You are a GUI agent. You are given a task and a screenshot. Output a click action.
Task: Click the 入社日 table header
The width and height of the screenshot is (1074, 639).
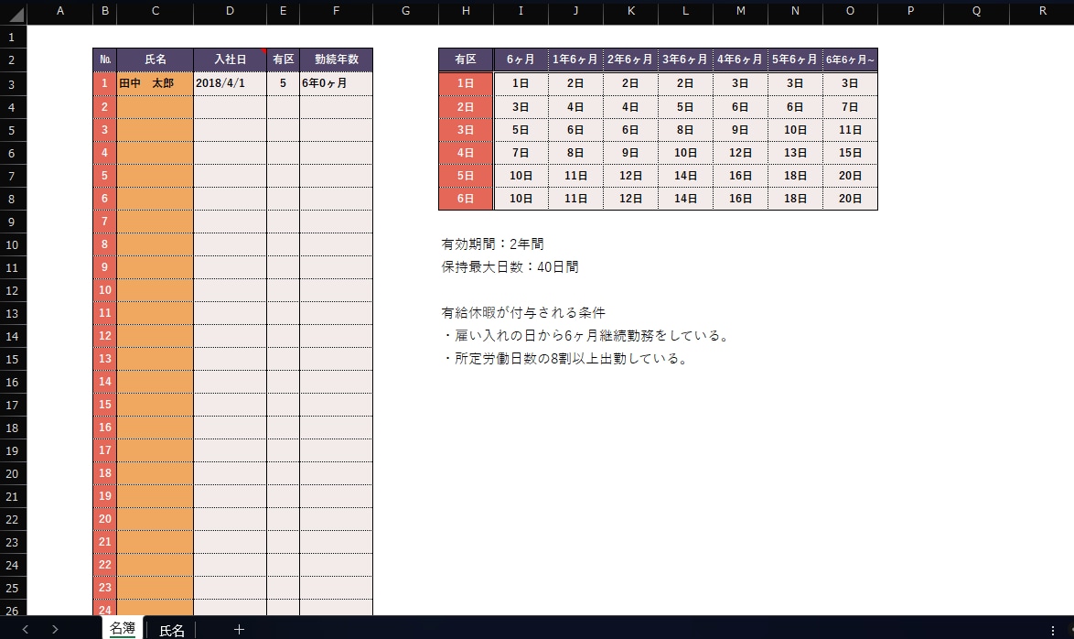(x=231, y=60)
